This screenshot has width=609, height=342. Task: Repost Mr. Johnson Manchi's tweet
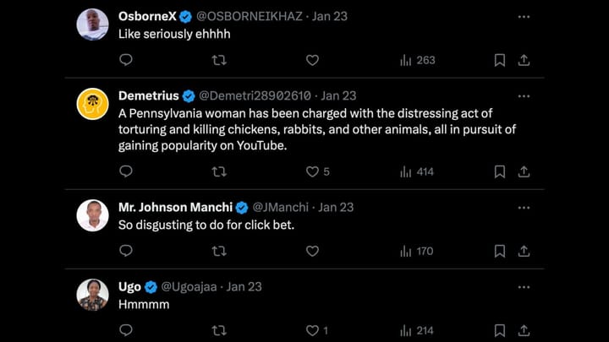(x=219, y=251)
